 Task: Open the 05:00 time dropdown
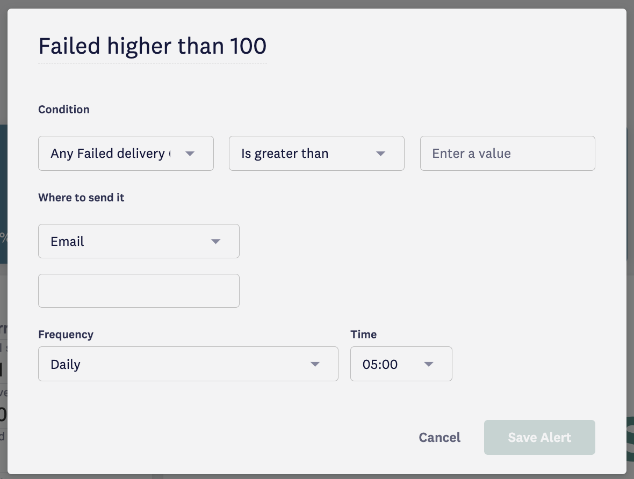coord(401,364)
